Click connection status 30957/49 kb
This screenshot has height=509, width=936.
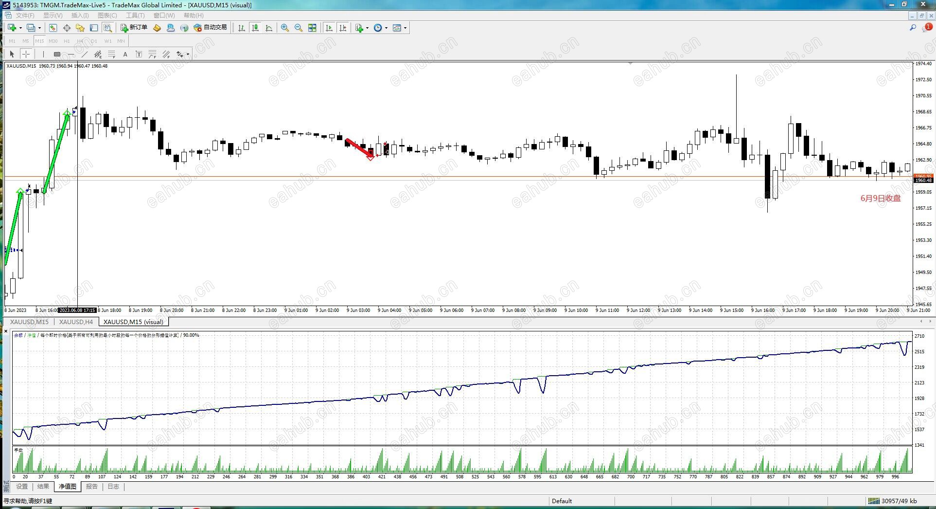(893, 501)
